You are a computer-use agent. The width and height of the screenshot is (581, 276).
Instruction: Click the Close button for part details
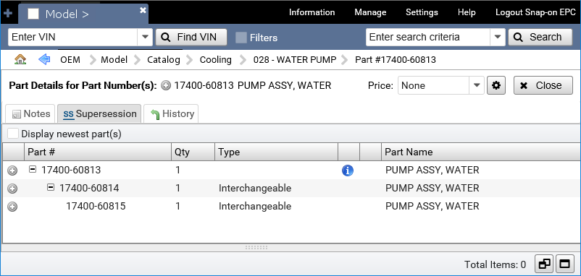543,85
